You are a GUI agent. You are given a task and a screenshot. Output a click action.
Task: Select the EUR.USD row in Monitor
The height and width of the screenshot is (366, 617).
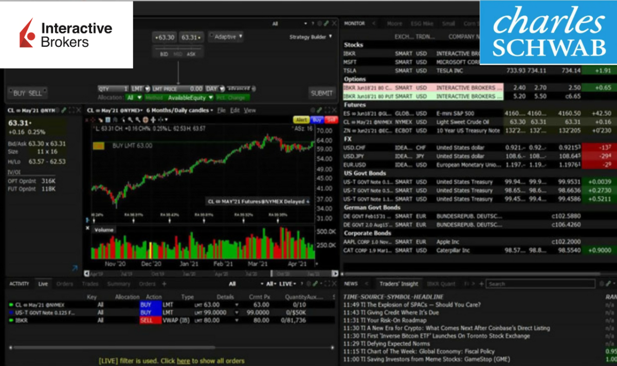[479, 165]
